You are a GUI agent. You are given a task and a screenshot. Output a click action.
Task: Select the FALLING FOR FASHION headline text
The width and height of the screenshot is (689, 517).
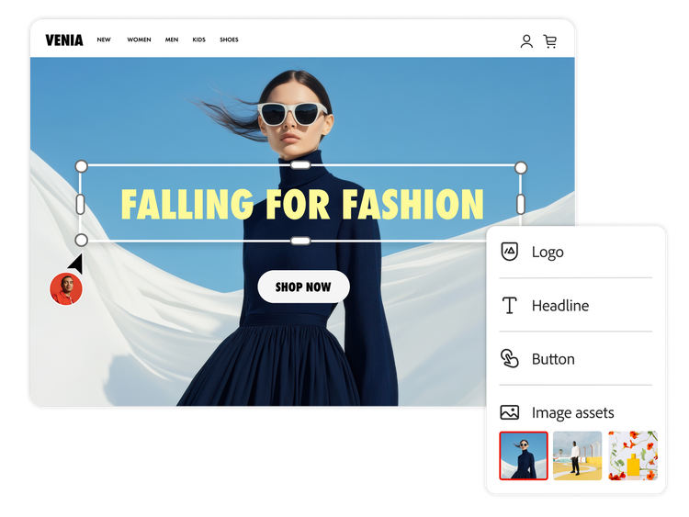click(x=301, y=204)
